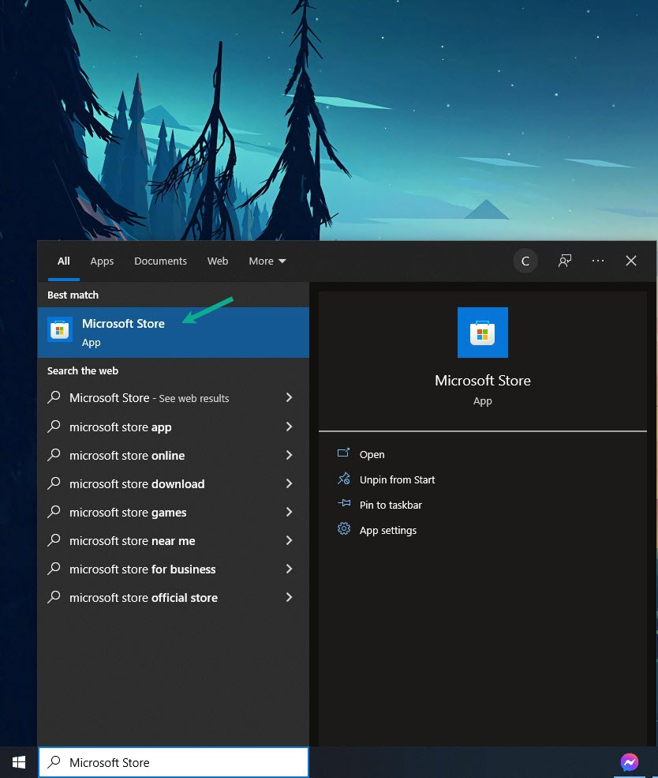Click search icon beside 'microsoft store download'
This screenshot has height=778, width=658.
(54, 483)
